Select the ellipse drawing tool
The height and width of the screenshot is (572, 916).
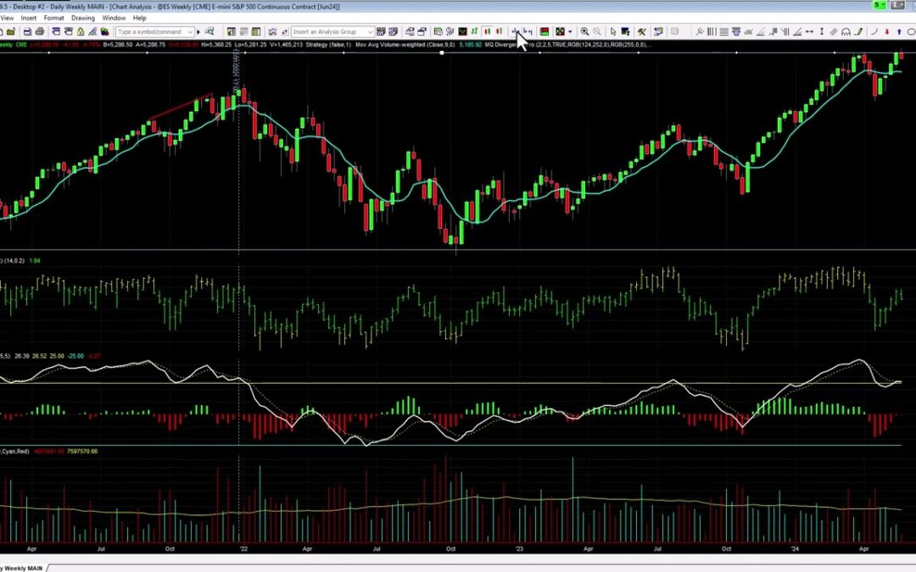coord(910,31)
